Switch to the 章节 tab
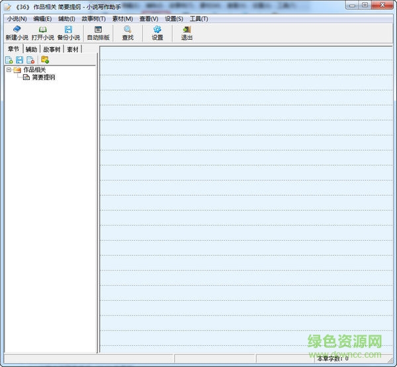397x367 pixels. point(14,49)
